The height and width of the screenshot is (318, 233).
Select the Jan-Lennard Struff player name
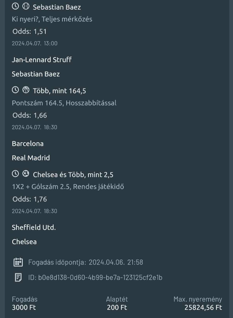click(x=42, y=59)
